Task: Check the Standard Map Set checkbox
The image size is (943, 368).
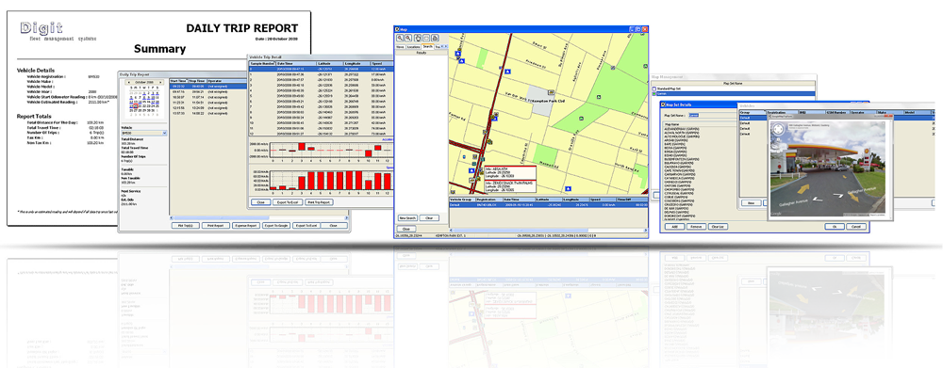Action: pos(653,88)
